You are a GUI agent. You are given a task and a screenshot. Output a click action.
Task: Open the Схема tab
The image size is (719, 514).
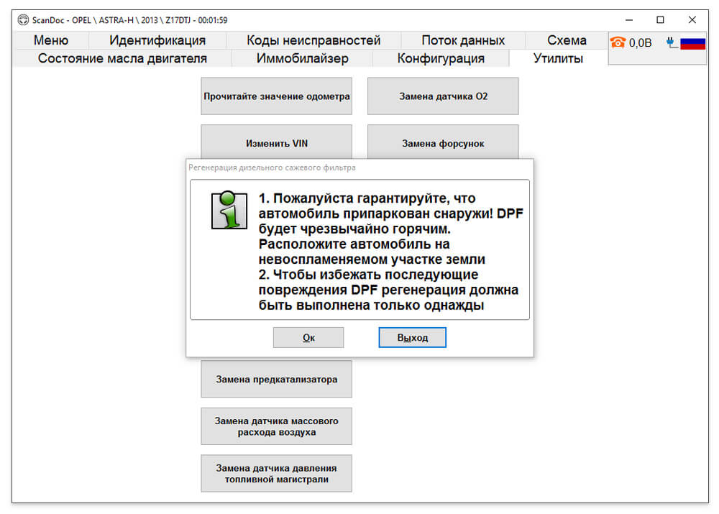tap(567, 40)
